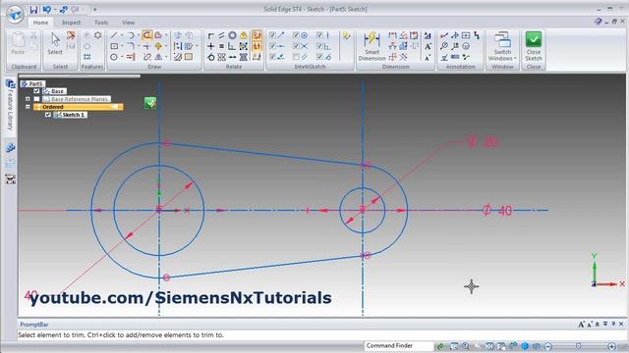
Task: Open the Home ribbon tab
Action: pyautogui.click(x=40, y=23)
